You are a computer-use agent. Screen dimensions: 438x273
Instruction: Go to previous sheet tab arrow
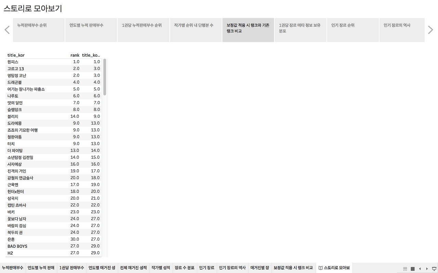point(420,269)
